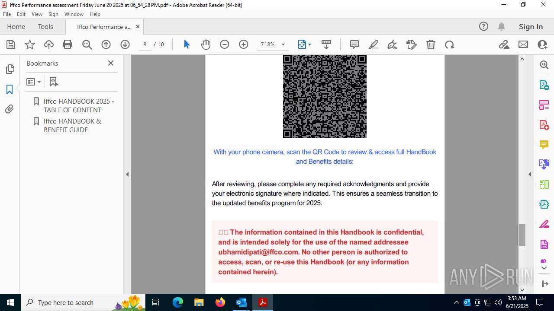Click the share with others person icon

[542, 44]
